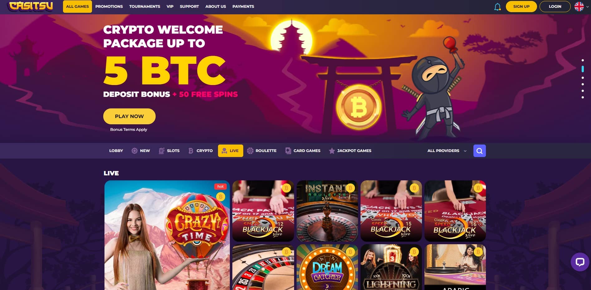Click the Play Now button
Image resolution: width=591 pixels, height=290 pixels.
(x=129, y=116)
